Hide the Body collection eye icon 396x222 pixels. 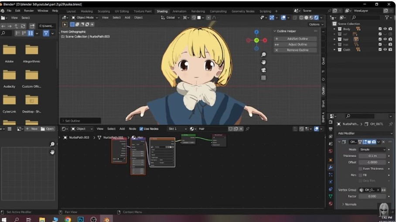click(385, 29)
